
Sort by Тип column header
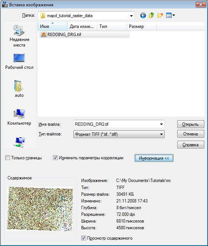112,26
